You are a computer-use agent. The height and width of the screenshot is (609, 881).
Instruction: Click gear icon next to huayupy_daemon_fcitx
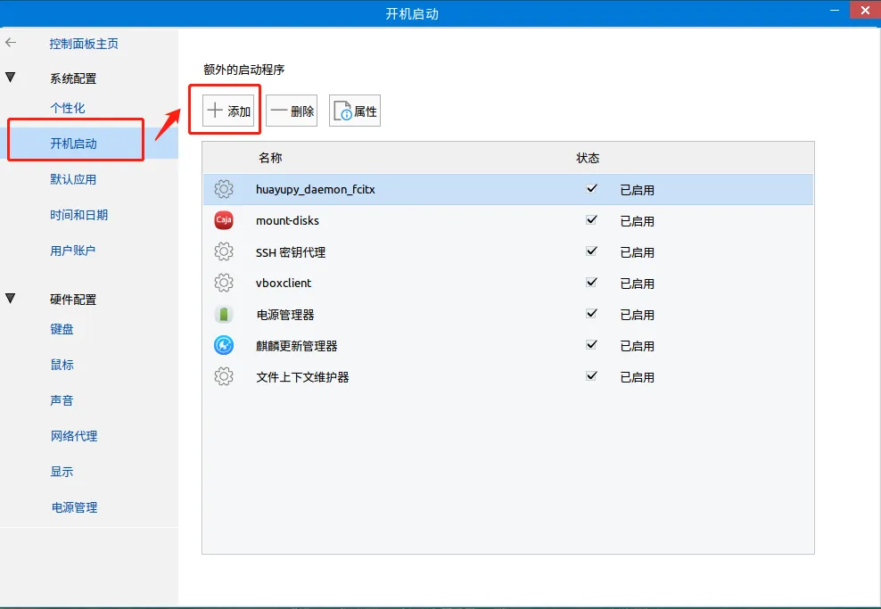(224, 189)
